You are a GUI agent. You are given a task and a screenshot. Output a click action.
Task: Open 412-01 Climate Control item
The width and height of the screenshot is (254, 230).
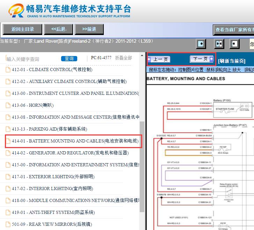click(x=52, y=69)
